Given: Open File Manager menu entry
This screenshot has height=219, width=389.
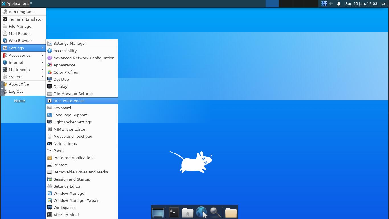Looking at the screenshot, I should point(23,26).
